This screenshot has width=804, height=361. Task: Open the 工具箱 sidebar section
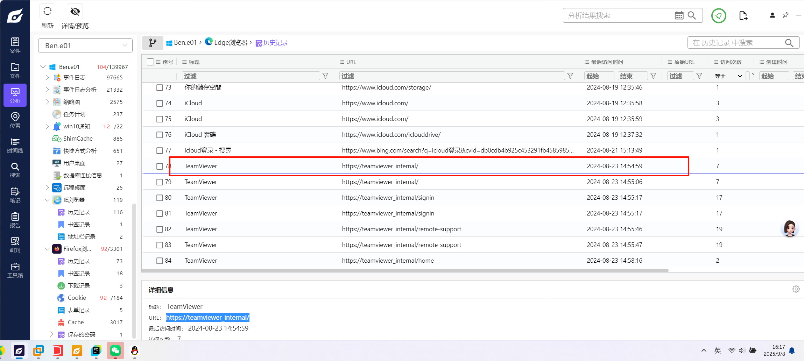15,270
